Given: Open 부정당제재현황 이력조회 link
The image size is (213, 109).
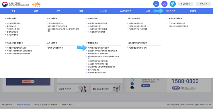Looking at the screenshot, I should point(97,73).
